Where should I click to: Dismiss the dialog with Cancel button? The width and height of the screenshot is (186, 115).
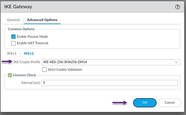tap(169, 102)
